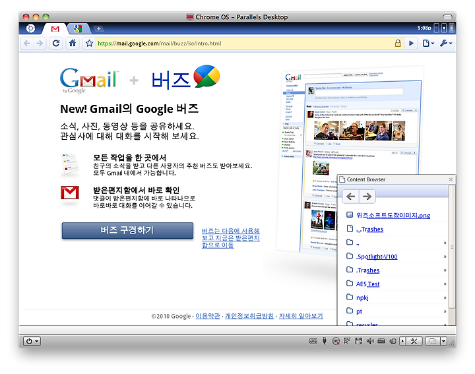View security info via padlock icon
This screenshot has width=475, height=374.
coord(398,44)
